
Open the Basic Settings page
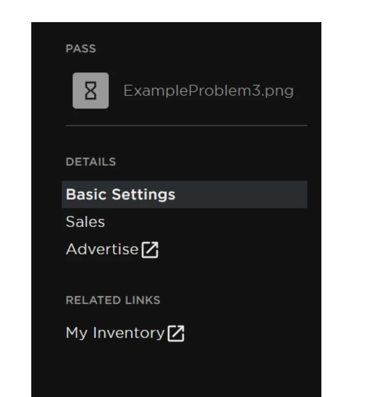coord(120,195)
